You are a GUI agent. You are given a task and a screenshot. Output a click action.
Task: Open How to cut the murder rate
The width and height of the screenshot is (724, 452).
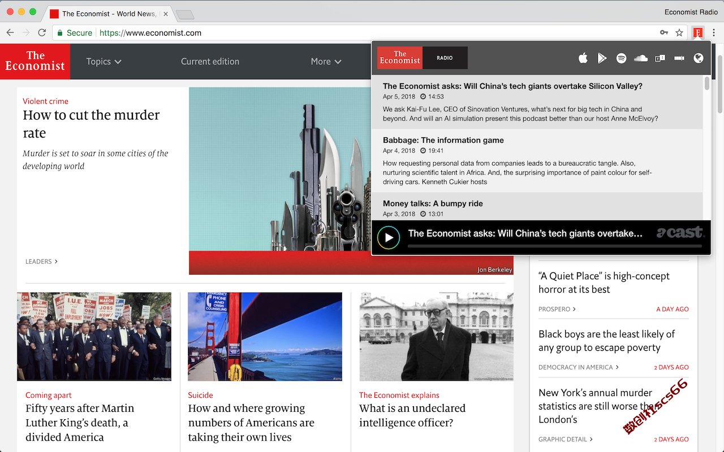[91, 124]
